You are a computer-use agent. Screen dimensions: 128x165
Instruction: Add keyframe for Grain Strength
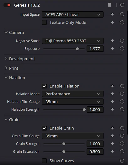pos(112,144)
